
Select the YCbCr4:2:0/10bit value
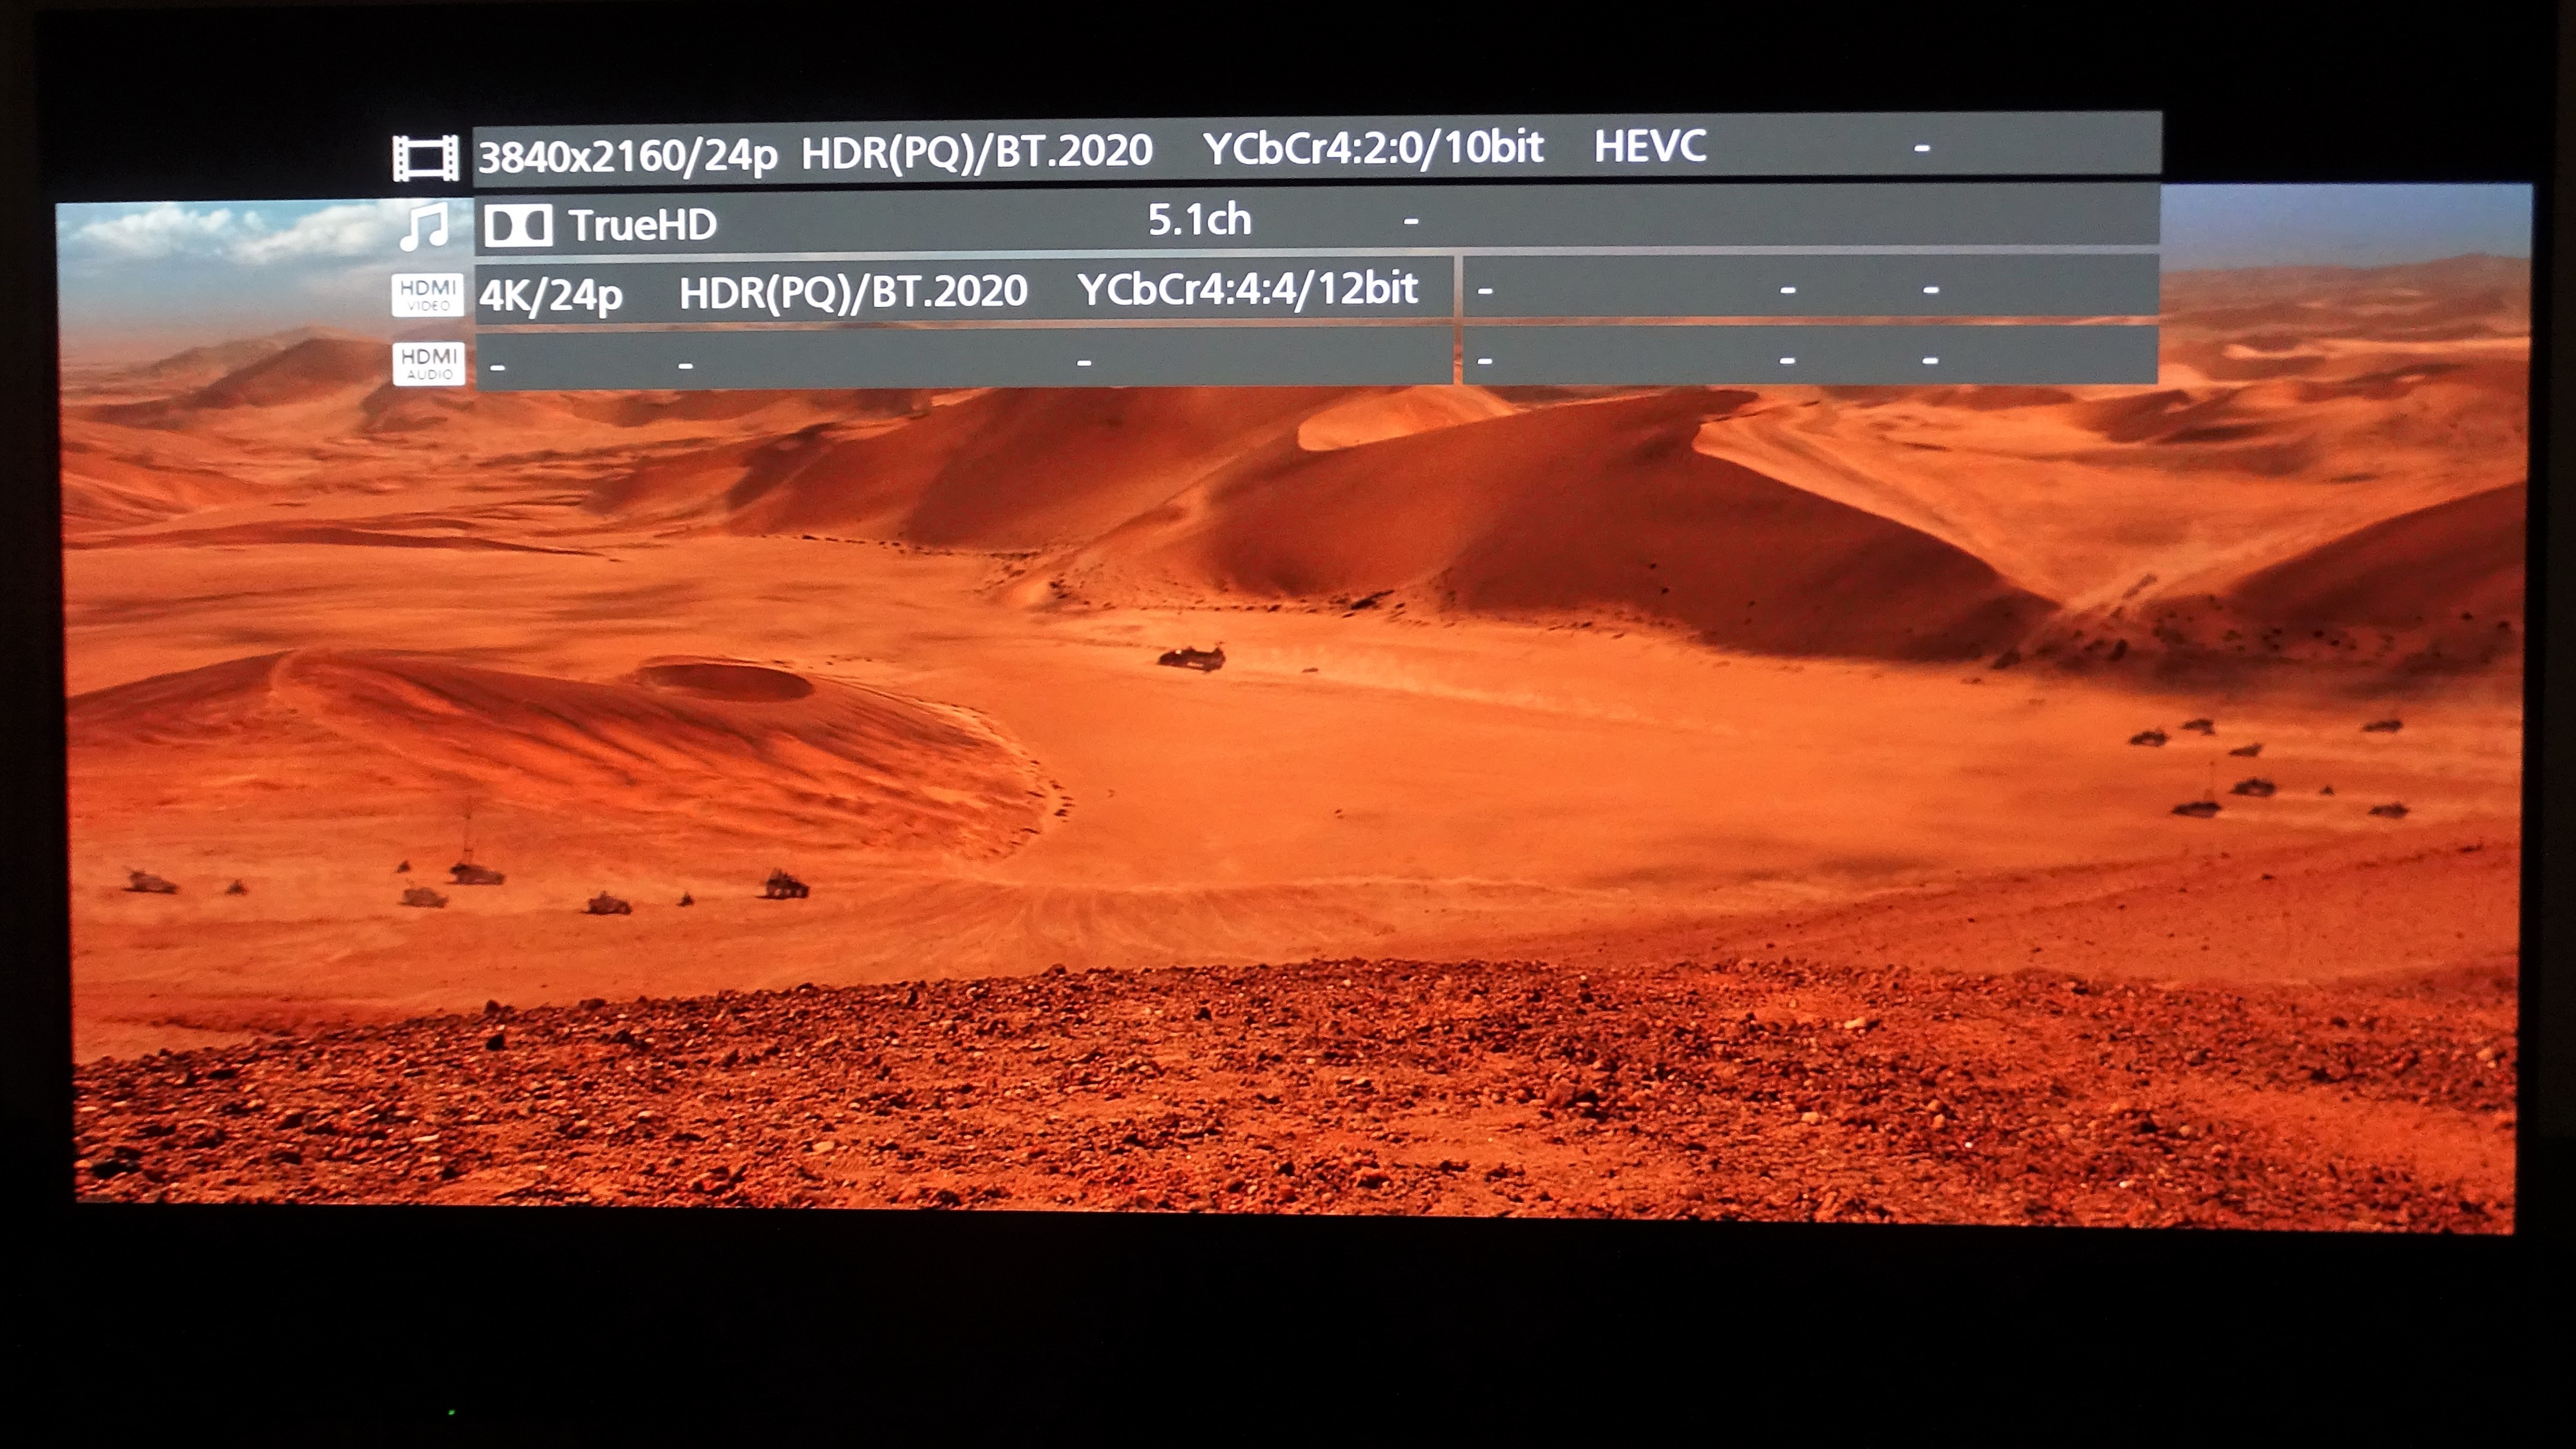(x=1373, y=148)
